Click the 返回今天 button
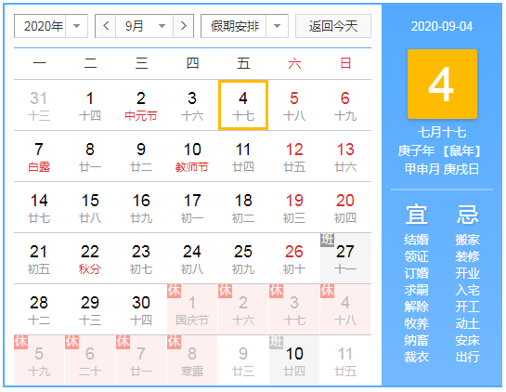The height and width of the screenshot is (392, 506). pyautogui.click(x=333, y=26)
